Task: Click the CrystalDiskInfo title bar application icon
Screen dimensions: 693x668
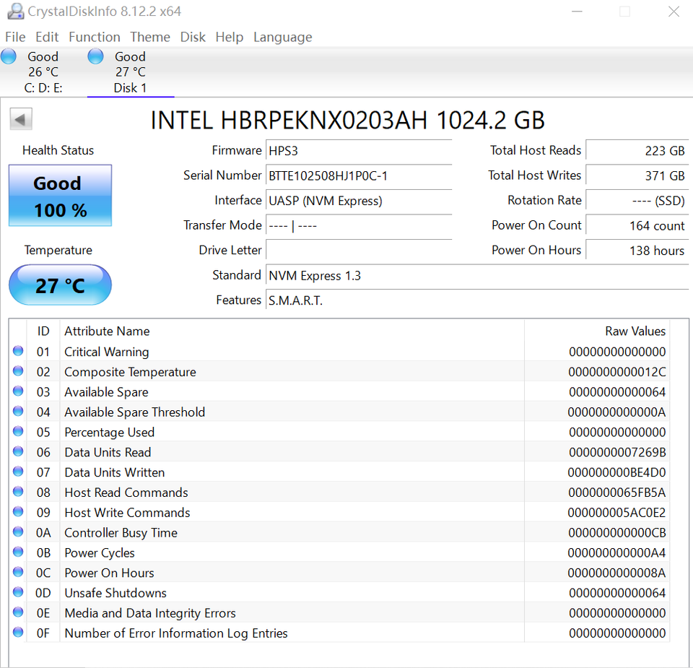Action: (x=15, y=12)
